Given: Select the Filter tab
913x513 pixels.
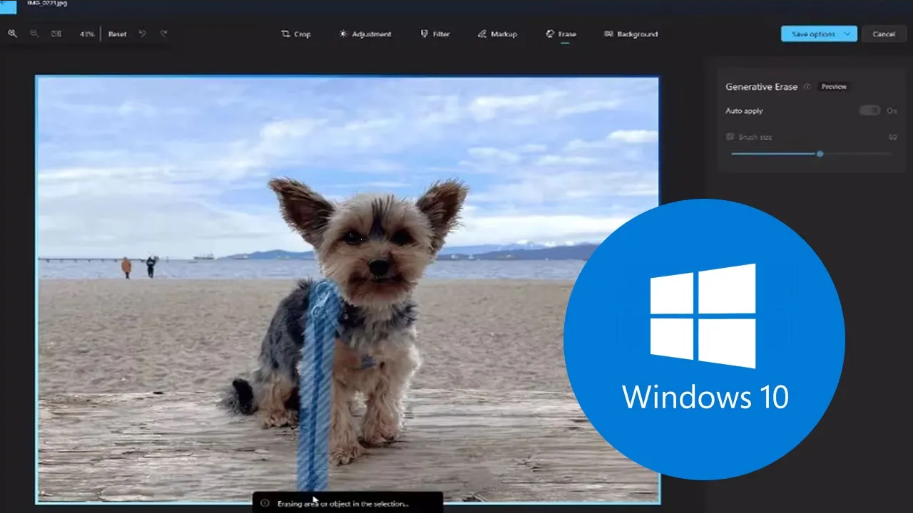Looking at the screenshot, I should (435, 34).
